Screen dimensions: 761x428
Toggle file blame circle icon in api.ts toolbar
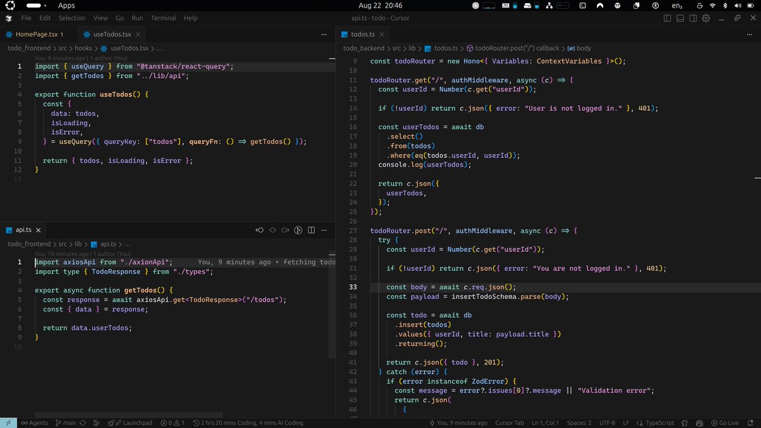click(273, 230)
